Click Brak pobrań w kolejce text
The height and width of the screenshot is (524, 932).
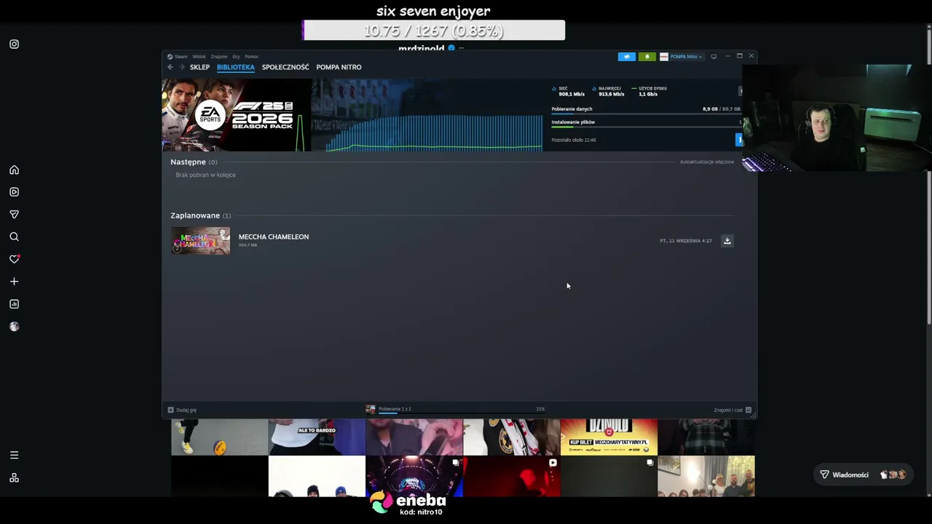[x=205, y=175]
